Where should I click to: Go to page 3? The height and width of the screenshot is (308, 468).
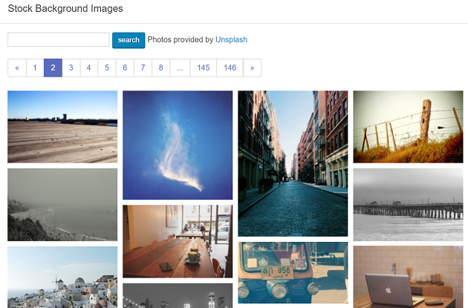71,68
